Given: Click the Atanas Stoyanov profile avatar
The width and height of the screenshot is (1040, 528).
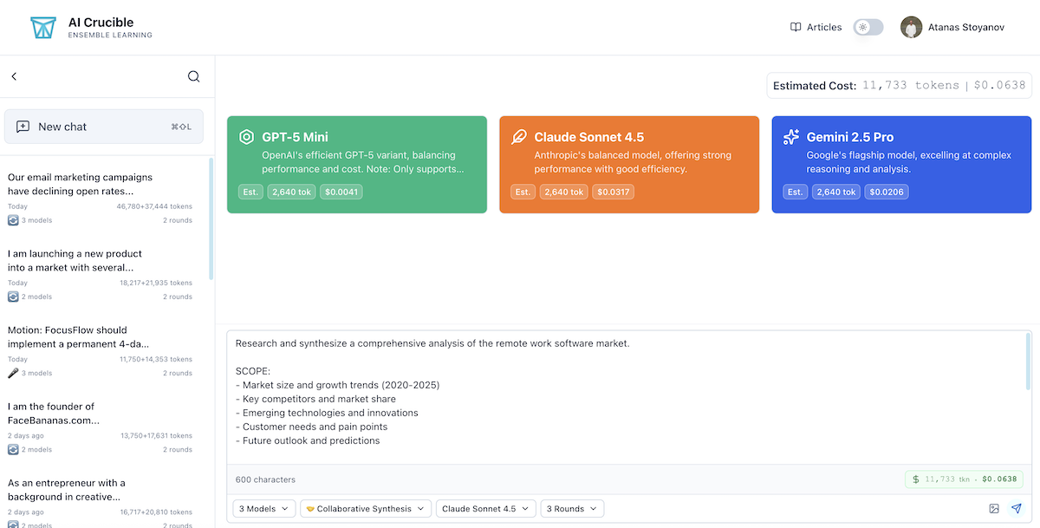Looking at the screenshot, I should pyautogui.click(x=911, y=28).
